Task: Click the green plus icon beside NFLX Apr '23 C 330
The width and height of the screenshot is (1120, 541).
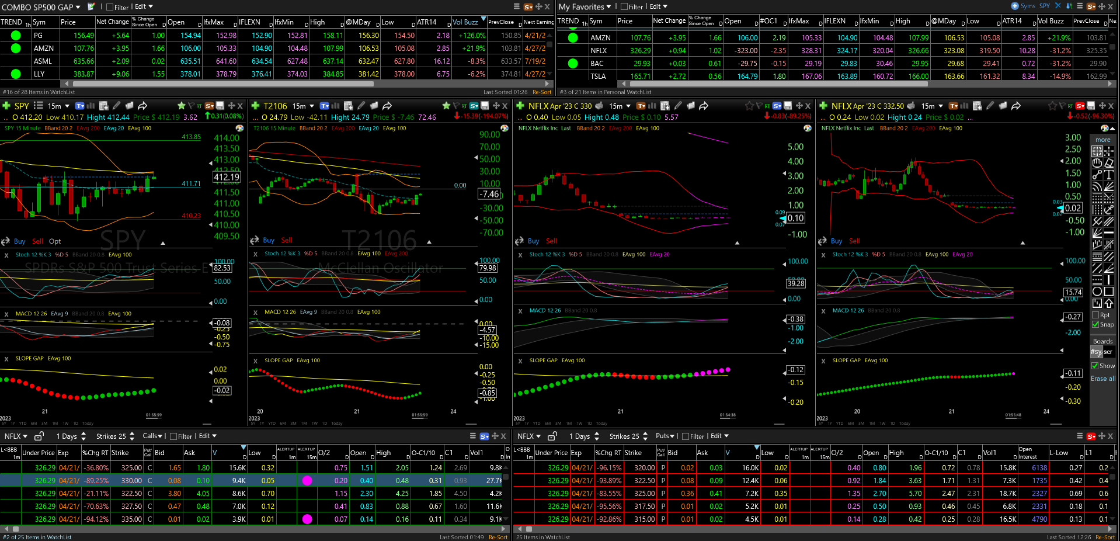Action: [520, 106]
